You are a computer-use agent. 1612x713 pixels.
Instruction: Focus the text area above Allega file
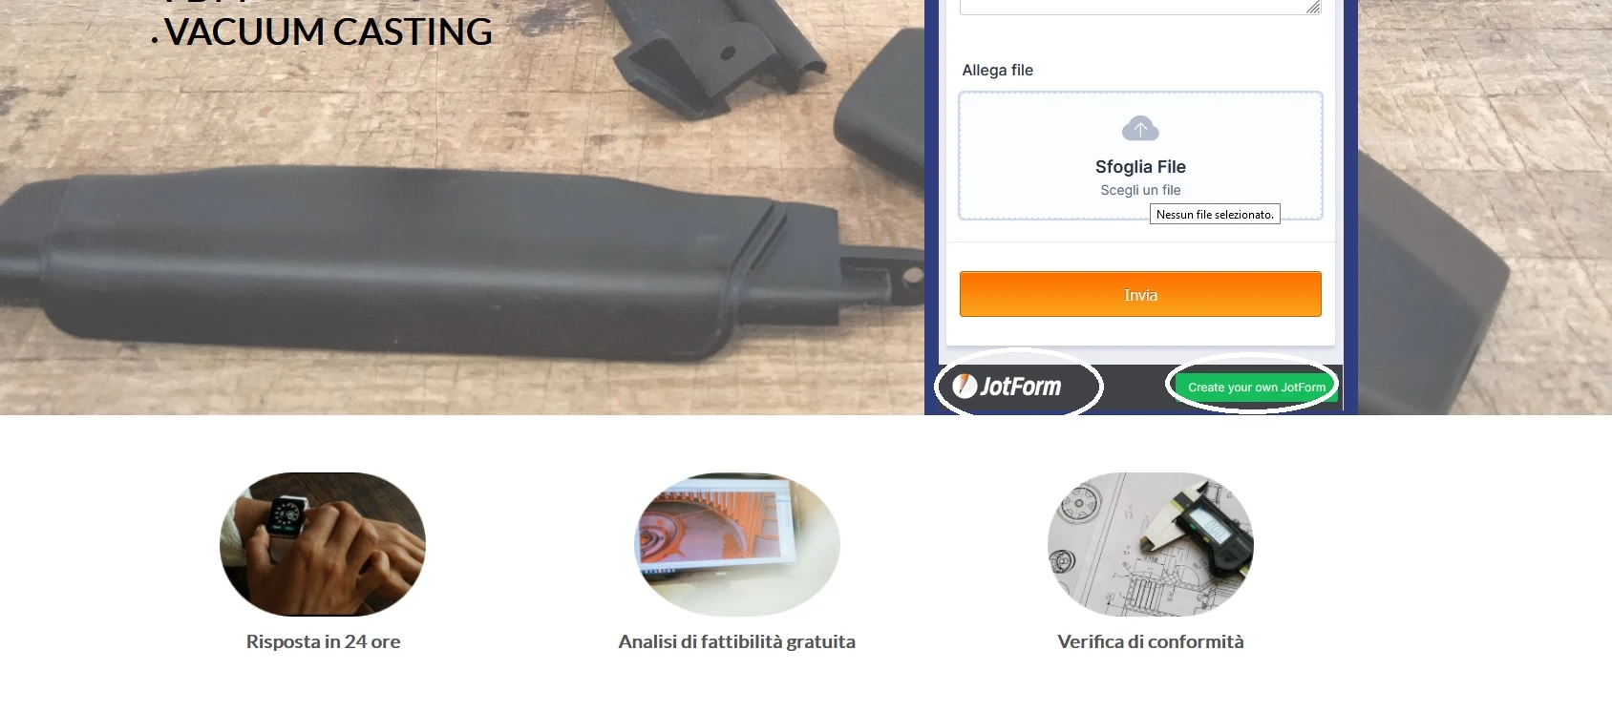point(1140,7)
